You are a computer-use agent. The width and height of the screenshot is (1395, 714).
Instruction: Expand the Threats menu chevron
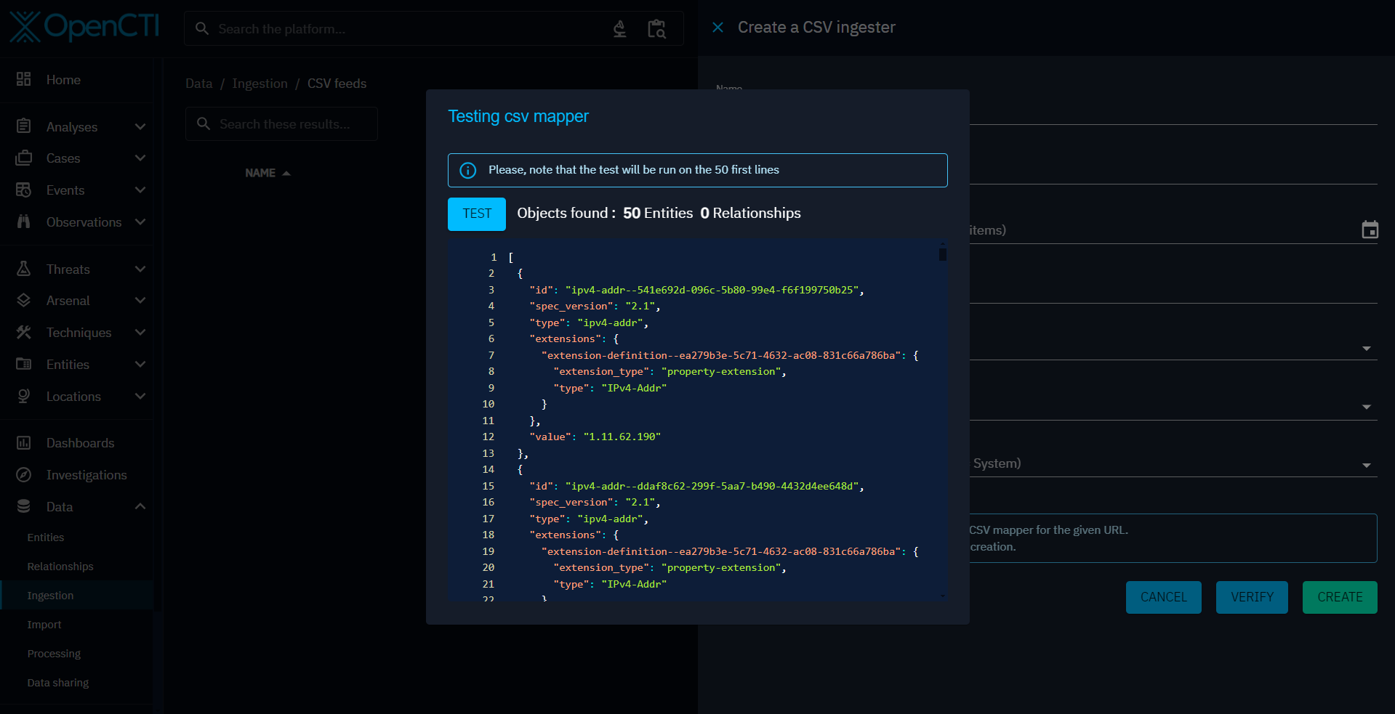[140, 269]
